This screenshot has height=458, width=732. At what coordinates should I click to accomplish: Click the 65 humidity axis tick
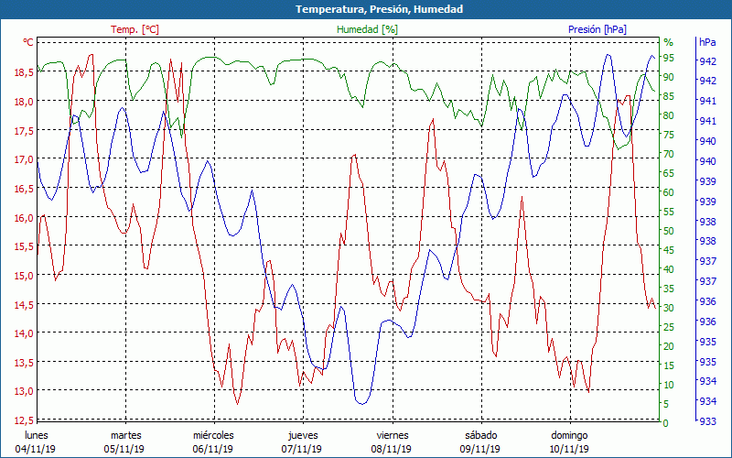pyautogui.click(x=669, y=173)
